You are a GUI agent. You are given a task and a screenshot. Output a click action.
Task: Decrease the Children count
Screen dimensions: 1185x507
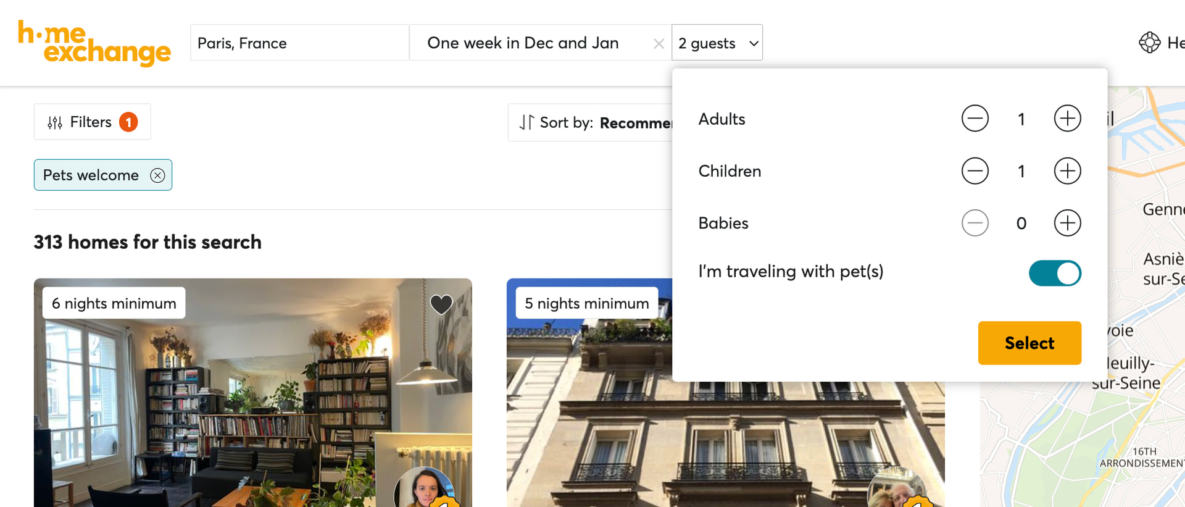pos(975,171)
